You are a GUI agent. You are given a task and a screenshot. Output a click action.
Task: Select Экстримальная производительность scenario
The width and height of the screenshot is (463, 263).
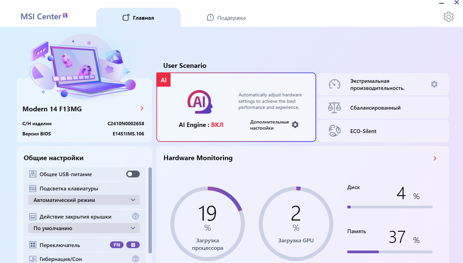coord(383,84)
